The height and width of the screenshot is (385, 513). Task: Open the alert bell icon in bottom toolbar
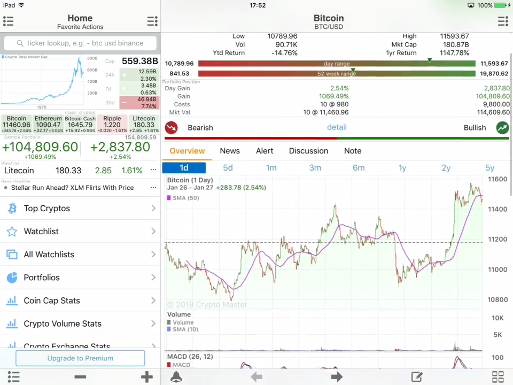pyautogui.click(x=176, y=377)
